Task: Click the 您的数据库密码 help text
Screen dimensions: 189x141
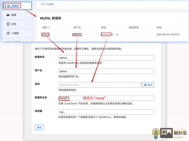Action: (68, 90)
